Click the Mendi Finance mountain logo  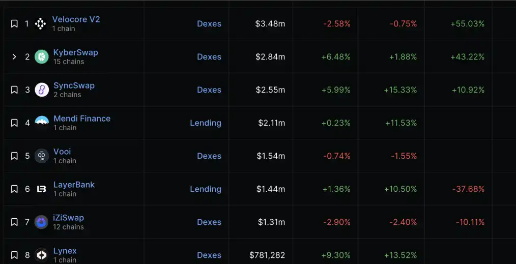click(x=41, y=122)
